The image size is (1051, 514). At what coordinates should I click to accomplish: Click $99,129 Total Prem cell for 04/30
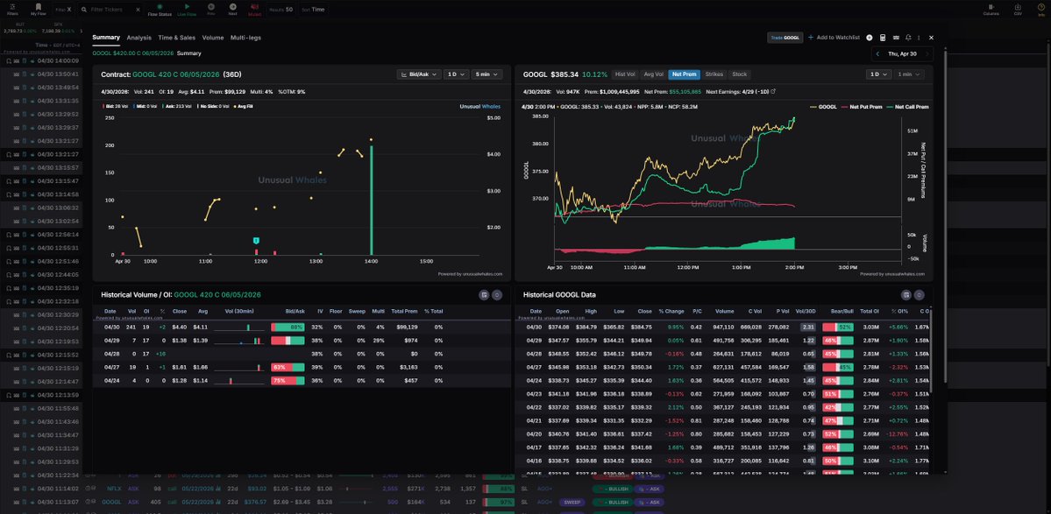tap(406, 327)
